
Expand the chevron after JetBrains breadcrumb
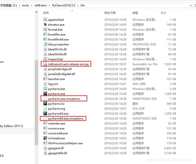[49, 5]
